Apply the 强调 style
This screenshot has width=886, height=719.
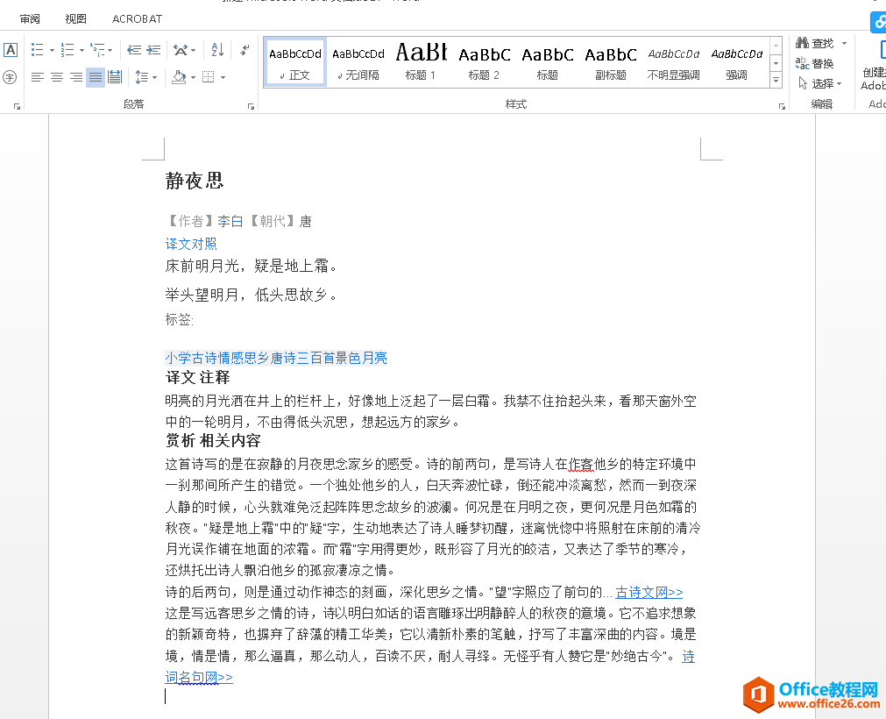point(737,62)
